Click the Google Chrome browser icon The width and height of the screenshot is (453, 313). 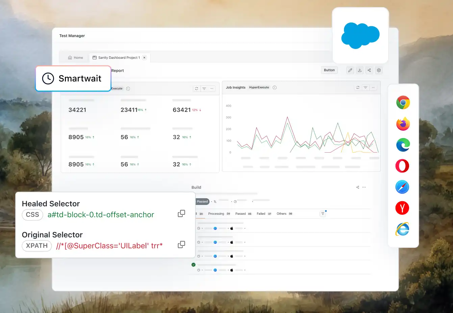(403, 103)
